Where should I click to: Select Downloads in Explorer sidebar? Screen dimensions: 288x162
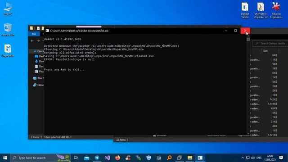39,61
